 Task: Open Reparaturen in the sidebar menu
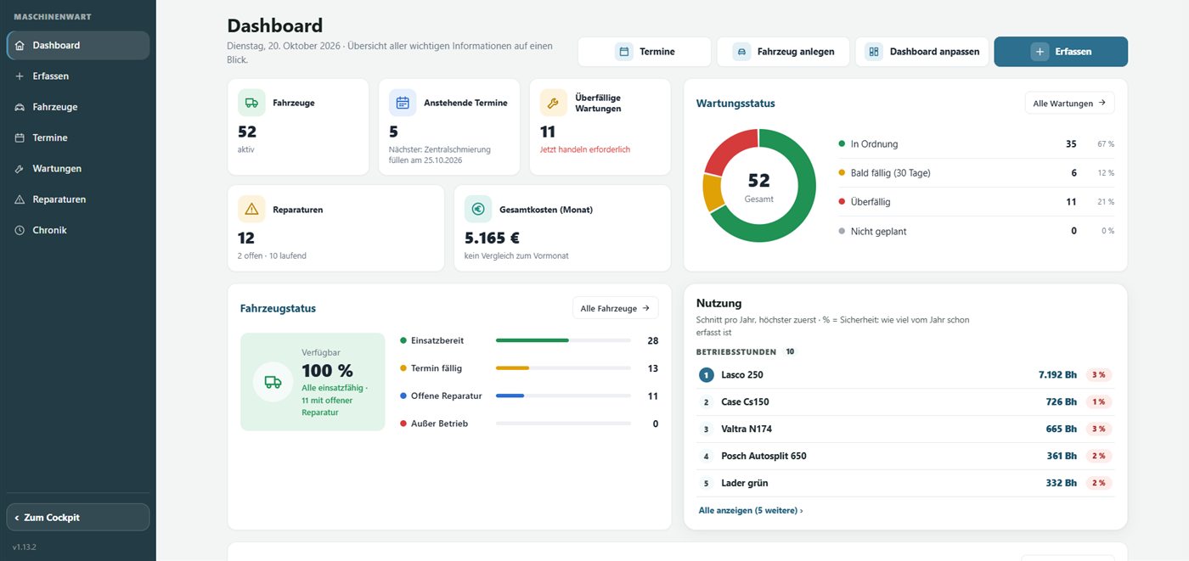pyautogui.click(x=78, y=199)
